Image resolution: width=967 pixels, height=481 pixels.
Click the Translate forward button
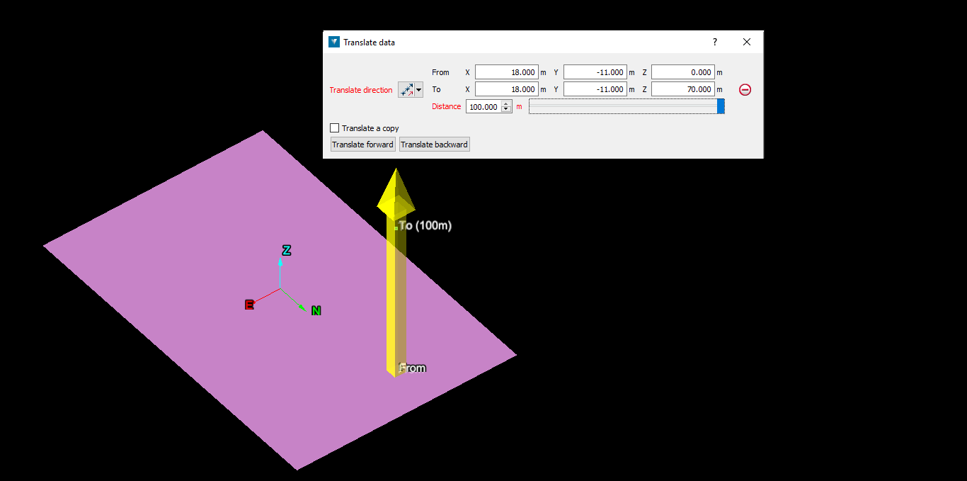click(x=362, y=144)
